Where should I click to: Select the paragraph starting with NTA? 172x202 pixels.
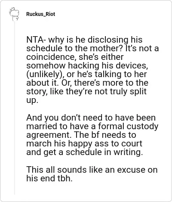tap(92, 70)
